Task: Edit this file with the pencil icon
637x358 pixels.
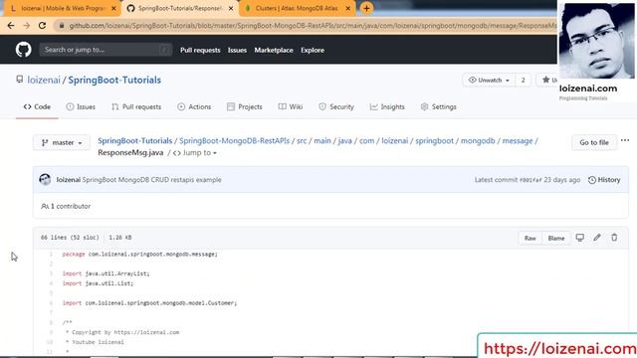Action: (597, 238)
